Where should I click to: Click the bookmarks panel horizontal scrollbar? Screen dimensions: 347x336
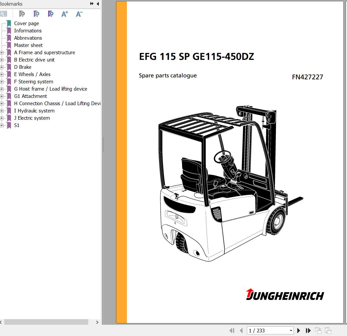tap(46, 322)
